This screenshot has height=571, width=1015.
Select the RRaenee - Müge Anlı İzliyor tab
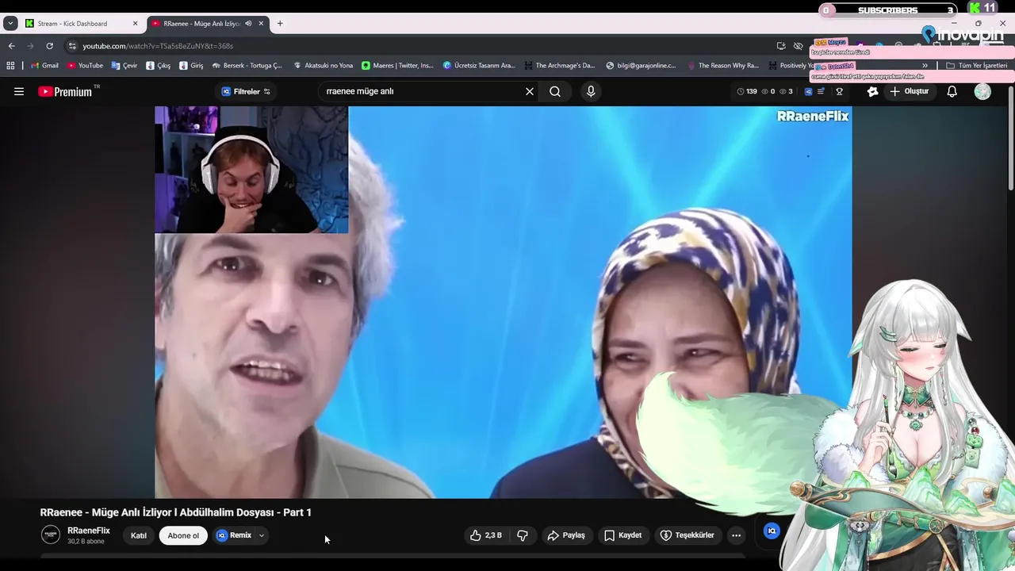[x=202, y=24]
